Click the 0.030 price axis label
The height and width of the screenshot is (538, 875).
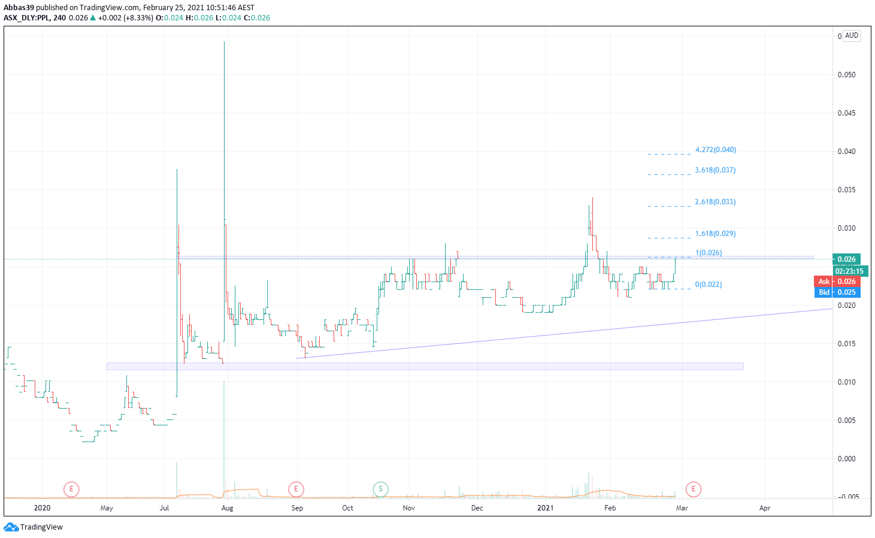pyautogui.click(x=846, y=228)
